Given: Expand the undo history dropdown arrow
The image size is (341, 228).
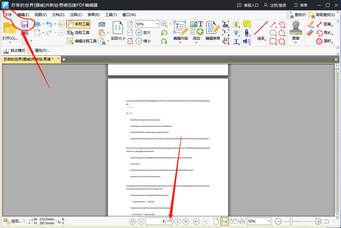Looking at the screenshot, I should [55, 24].
